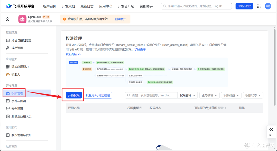Click the 安全设置 shield icon
The width and height of the screenshot is (277, 151).
(x=8, y=109)
